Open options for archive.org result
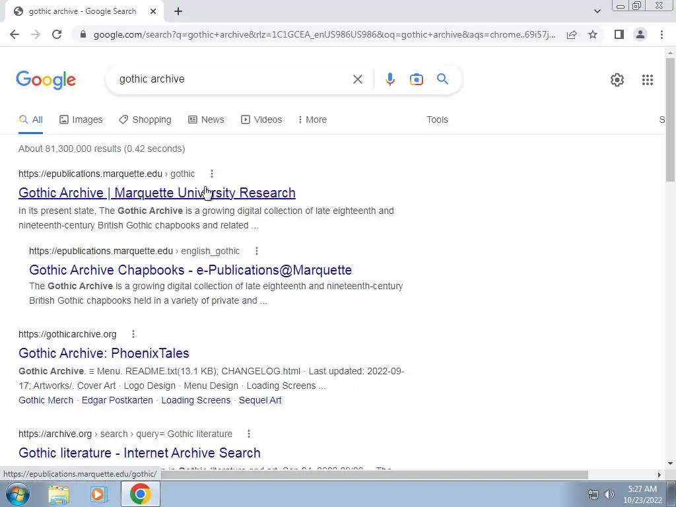This screenshot has width=676, height=507. pos(249,434)
